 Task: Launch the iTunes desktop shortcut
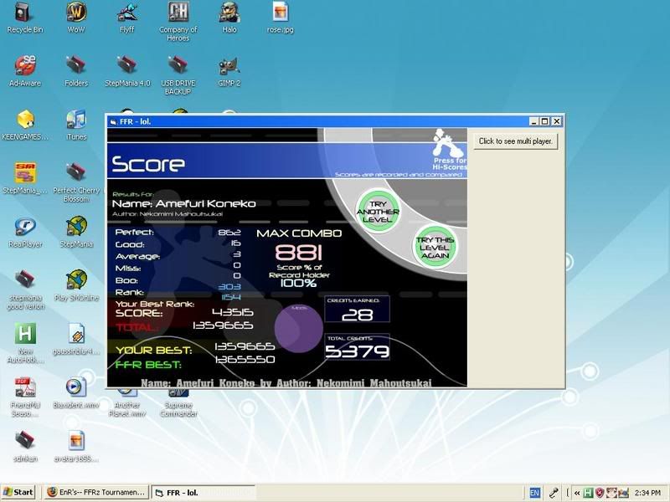tap(76, 120)
